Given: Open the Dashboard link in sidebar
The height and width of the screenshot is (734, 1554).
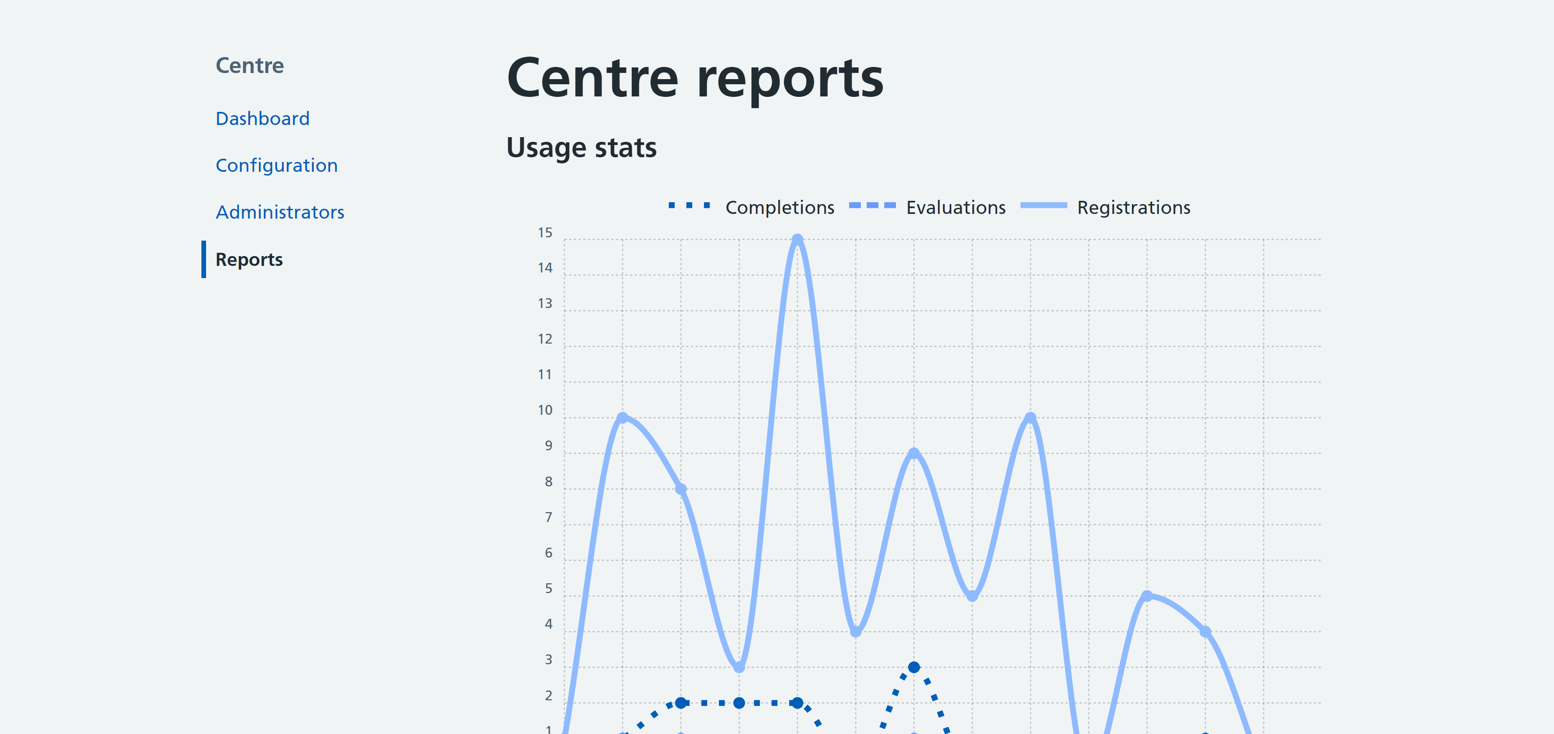Looking at the screenshot, I should click(262, 118).
